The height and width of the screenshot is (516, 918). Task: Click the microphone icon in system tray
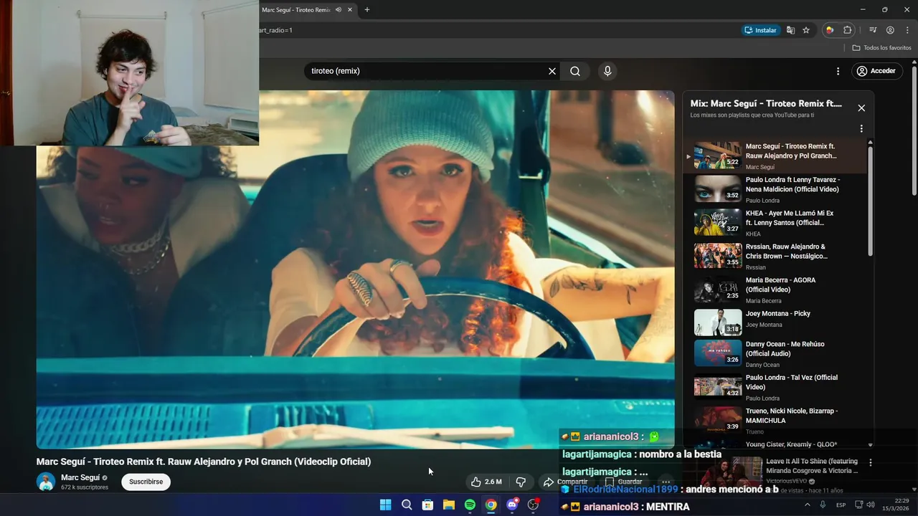pyautogui.click(x=822, y=505)
